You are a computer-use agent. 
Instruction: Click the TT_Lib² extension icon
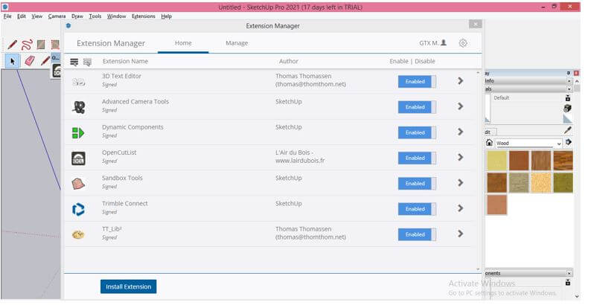point(78,235)
